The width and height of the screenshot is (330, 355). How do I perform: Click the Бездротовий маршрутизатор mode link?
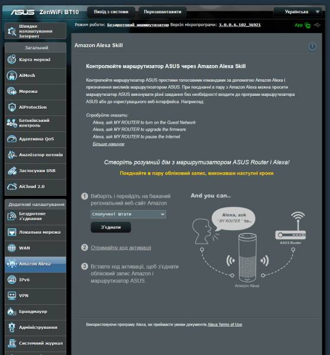click(138, 25)
